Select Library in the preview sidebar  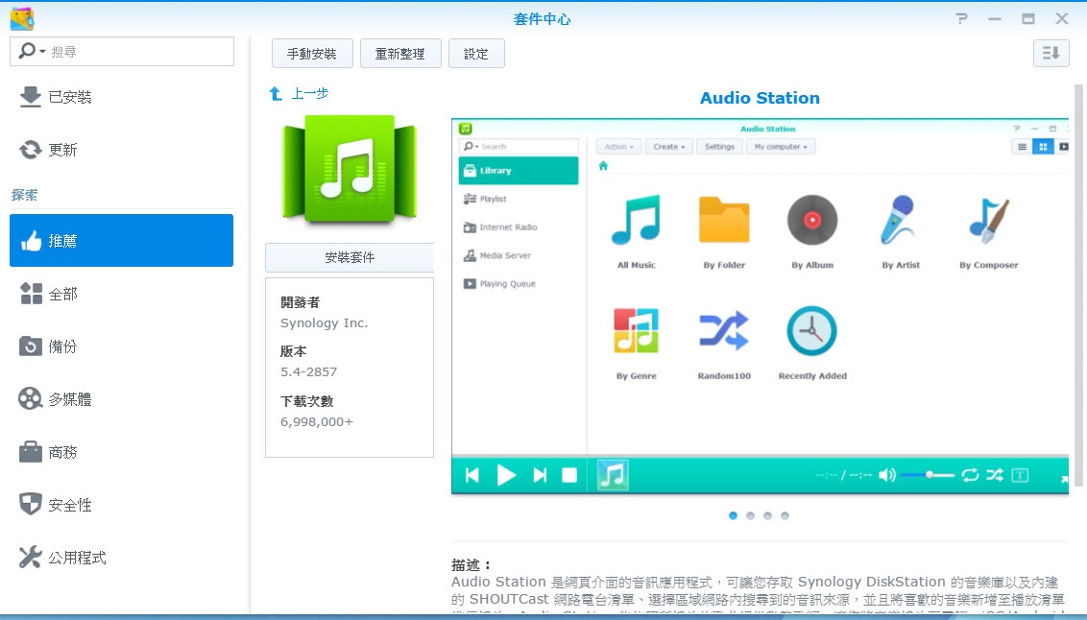pos(519,171)
